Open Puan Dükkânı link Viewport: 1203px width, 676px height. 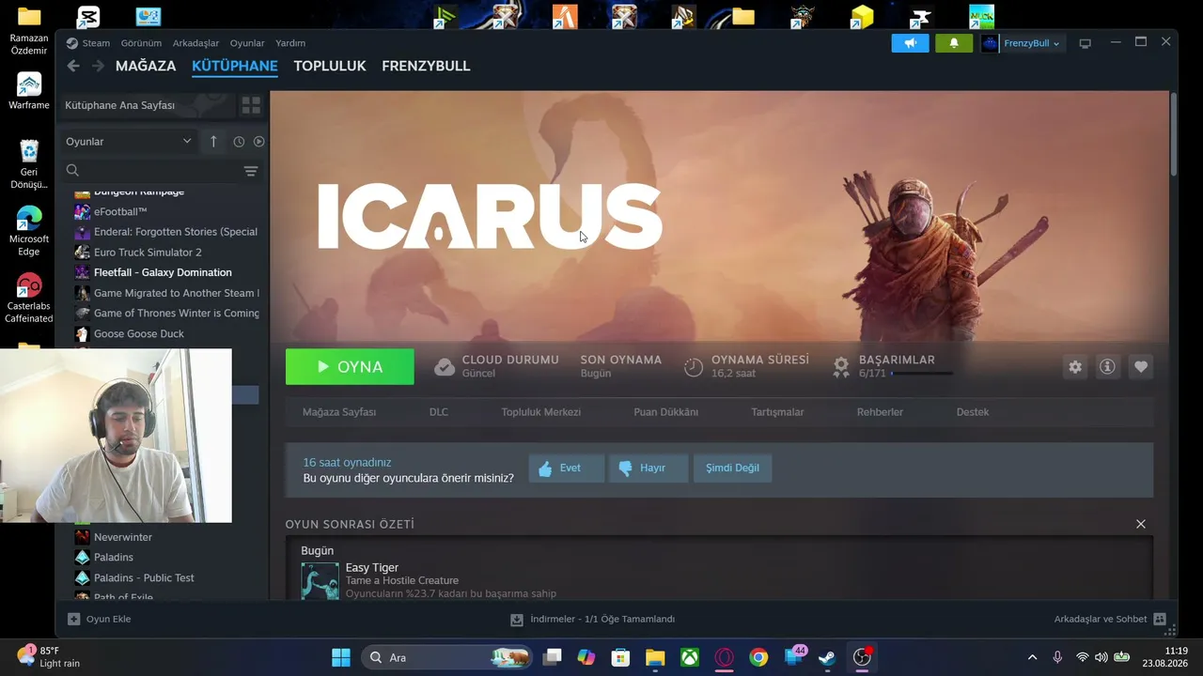666,412
